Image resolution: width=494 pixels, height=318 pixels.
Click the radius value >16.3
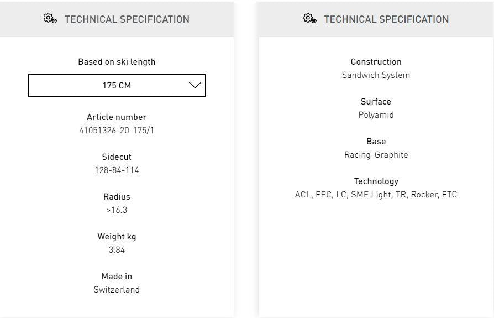click(x=117, y=210)
